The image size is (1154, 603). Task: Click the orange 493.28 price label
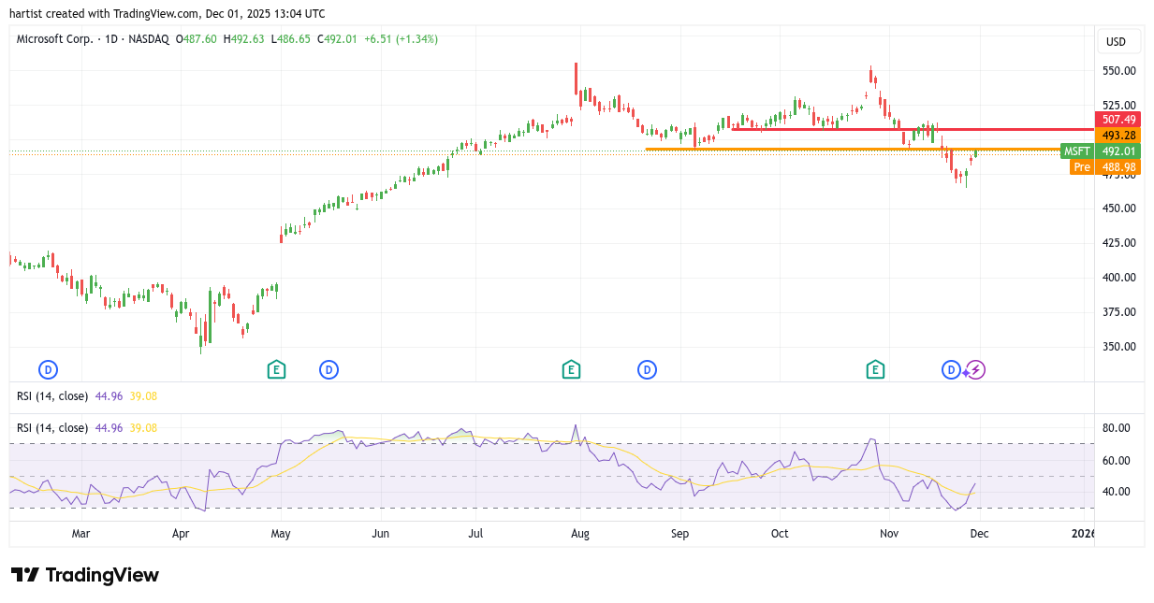point(1118,136)
